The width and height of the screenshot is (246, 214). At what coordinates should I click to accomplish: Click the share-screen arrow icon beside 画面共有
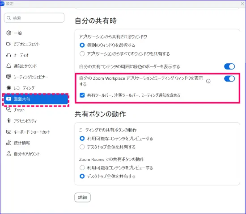point(8,99)
